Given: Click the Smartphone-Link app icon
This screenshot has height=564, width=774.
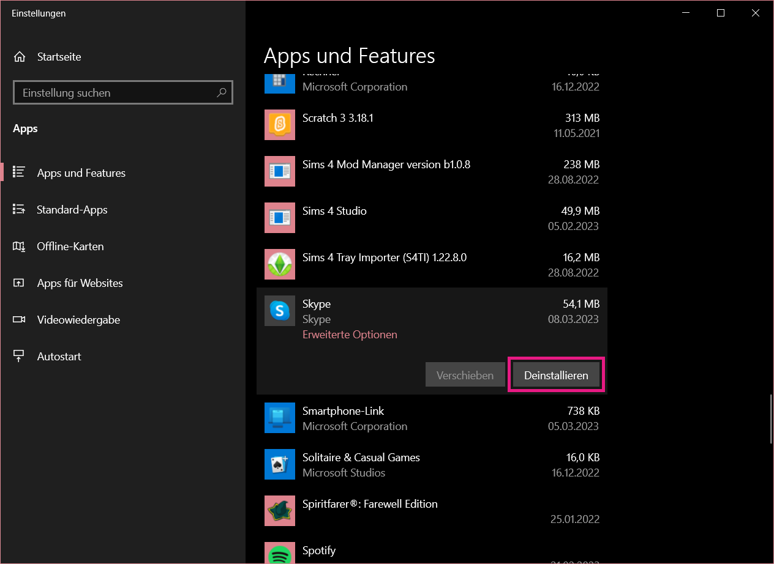Looking at the screenshot, I should coord(279,418).
